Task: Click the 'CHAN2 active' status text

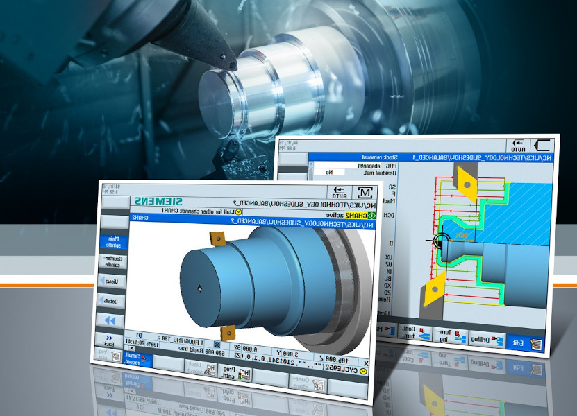Action: [346, 215]
